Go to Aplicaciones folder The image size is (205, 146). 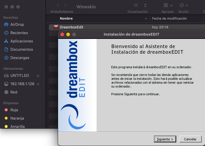21,41
